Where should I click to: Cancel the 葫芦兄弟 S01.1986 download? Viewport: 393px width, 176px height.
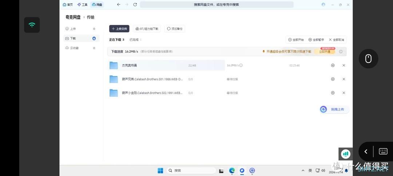[x=344, y=79]
